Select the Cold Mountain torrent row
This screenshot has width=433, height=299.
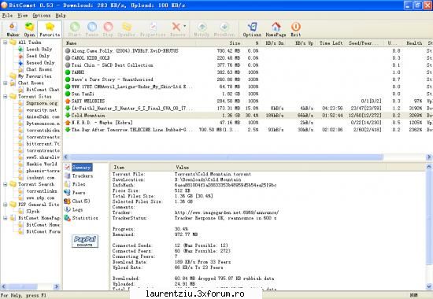pos(248,116)
